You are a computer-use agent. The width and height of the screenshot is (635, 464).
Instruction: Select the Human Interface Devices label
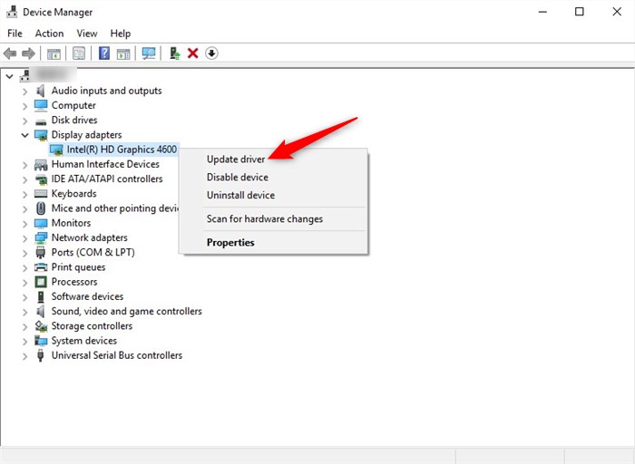click(x=105, y=164)
